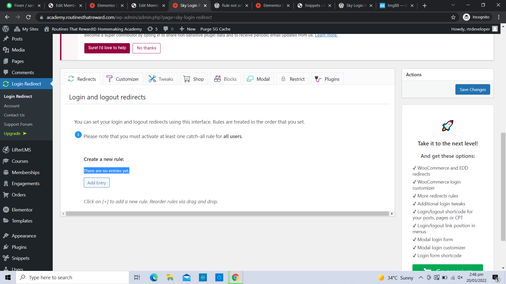The width and height of the screenshot is (506, 284).
Task: Switch to Snippets browser tab
Action: point(314,6)
